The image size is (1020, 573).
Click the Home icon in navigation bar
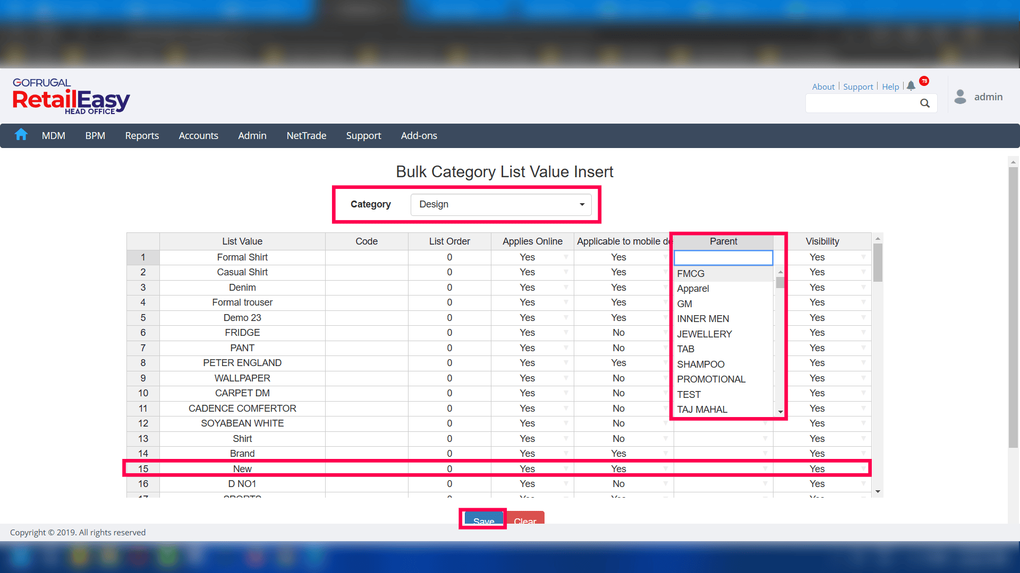click(x=21, y=135)
